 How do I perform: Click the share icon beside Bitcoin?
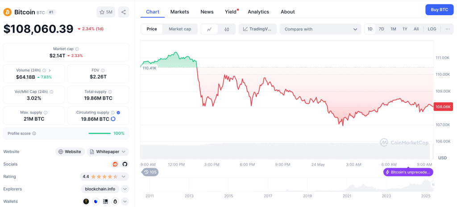pyautogui.click(x=124, y=12)
